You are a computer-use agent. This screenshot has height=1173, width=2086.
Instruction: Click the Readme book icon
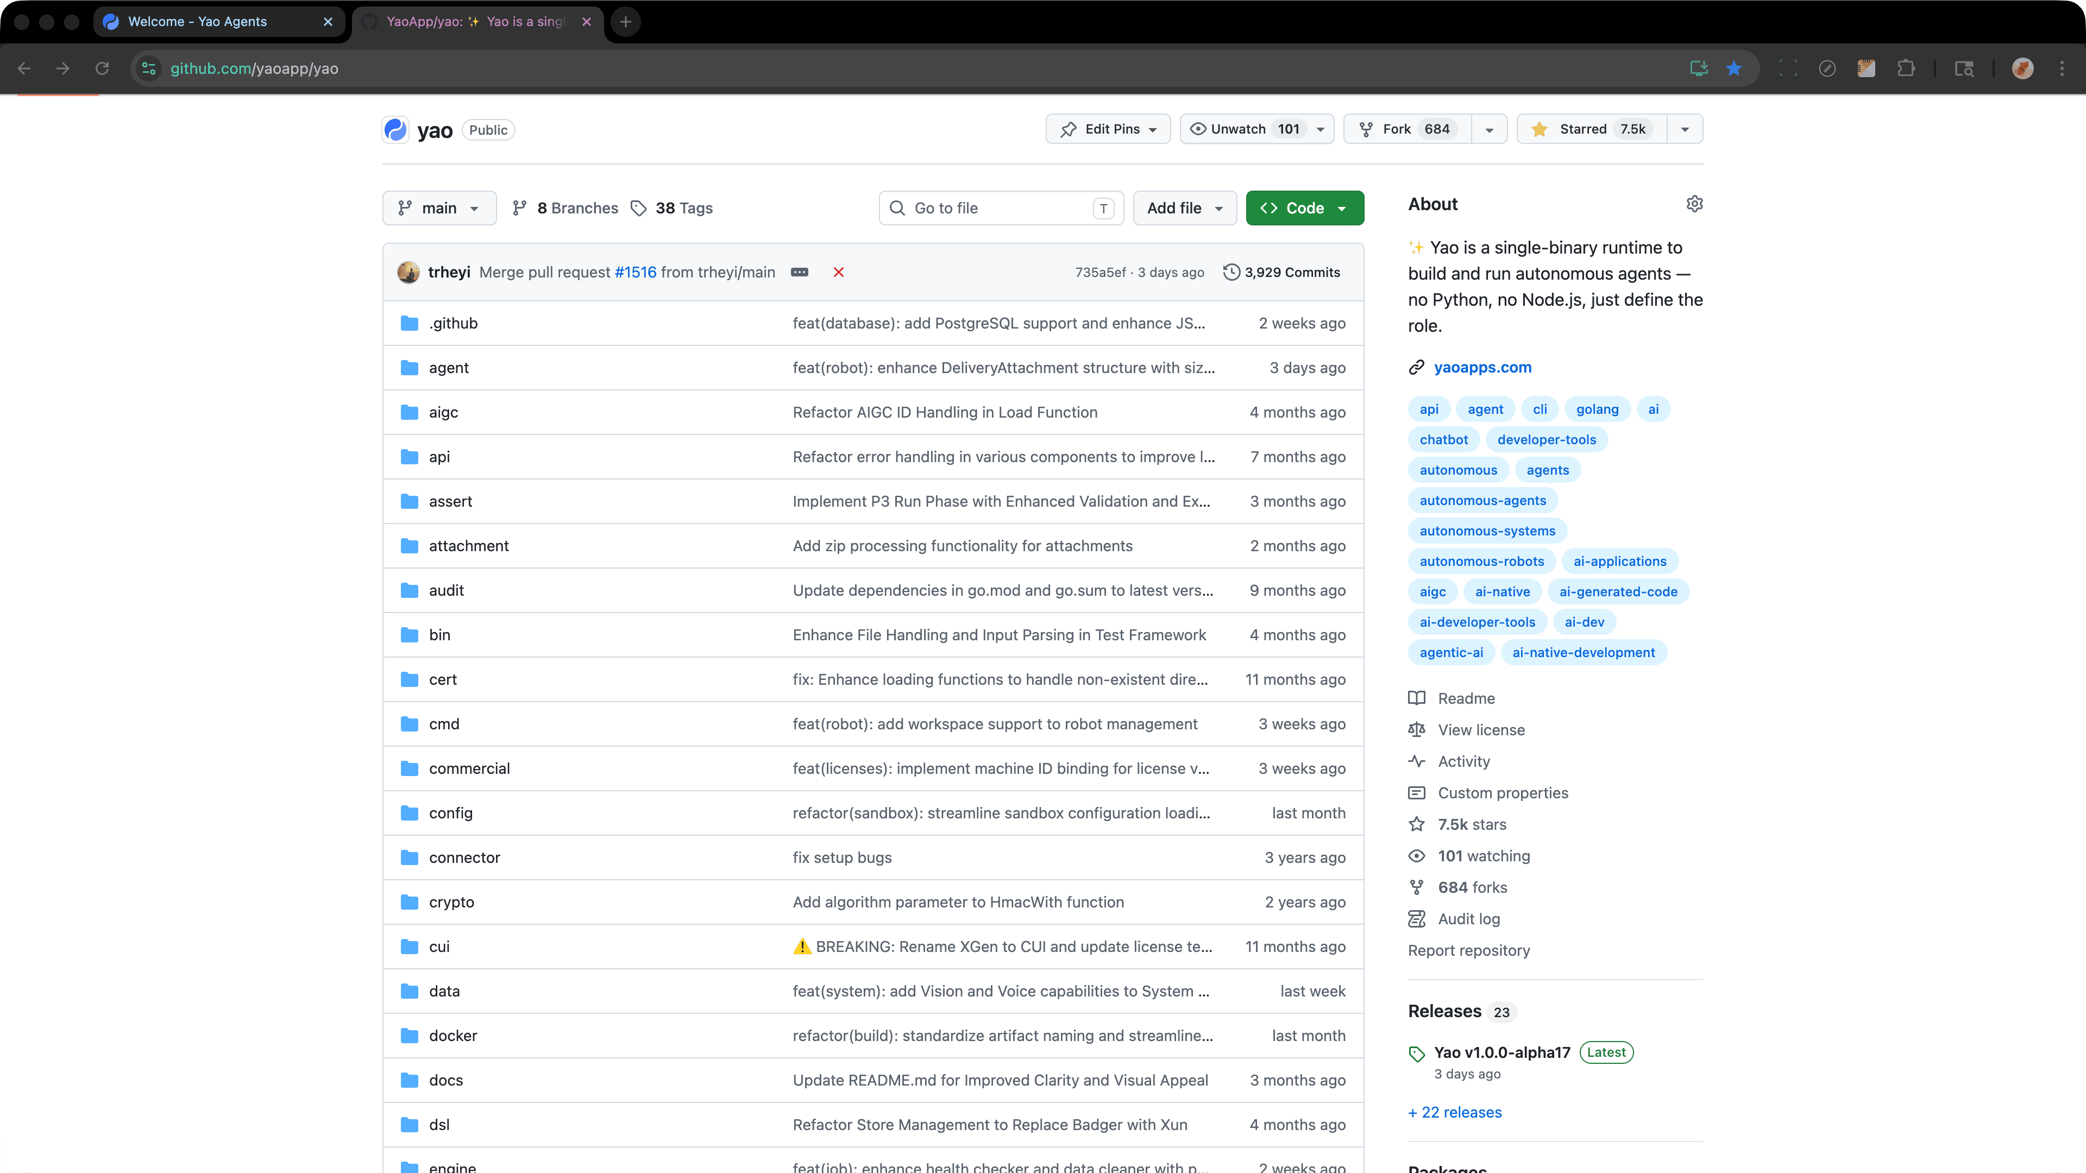click(x=1416, y=698)
